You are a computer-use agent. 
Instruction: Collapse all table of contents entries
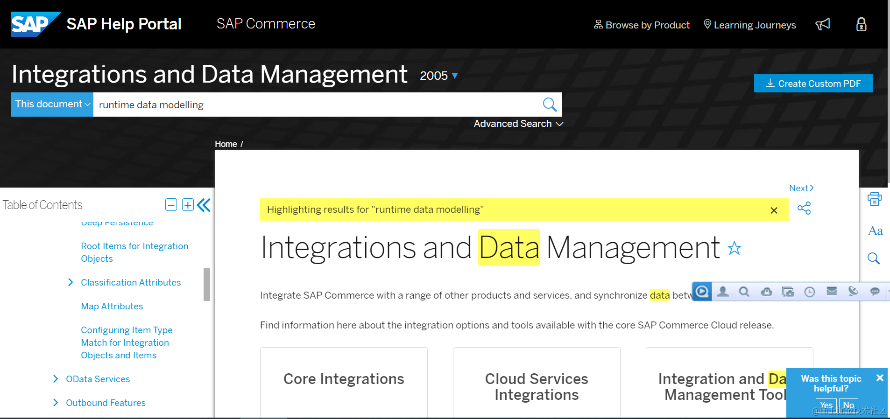click(x=171, y=205)
